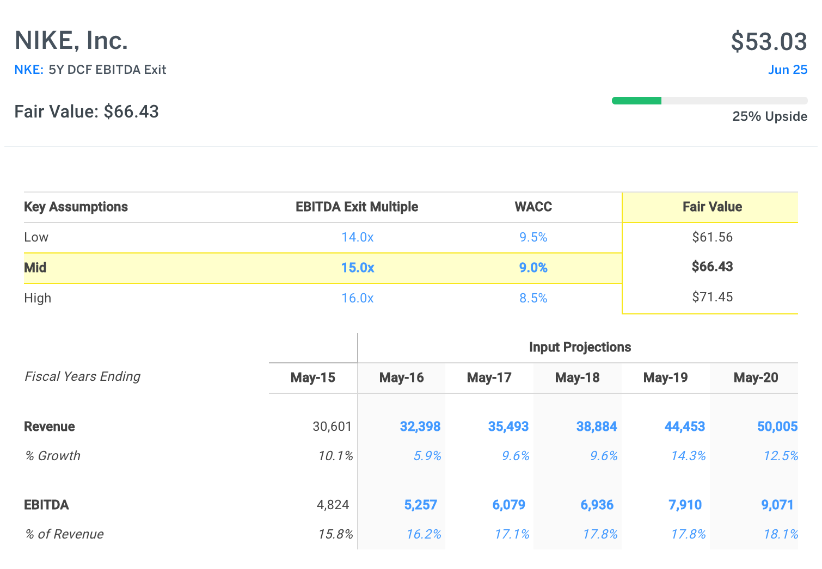Edit May-16 revenue growth 5.9%
This screenshot has width=822, height=569.
pos(427,456)
